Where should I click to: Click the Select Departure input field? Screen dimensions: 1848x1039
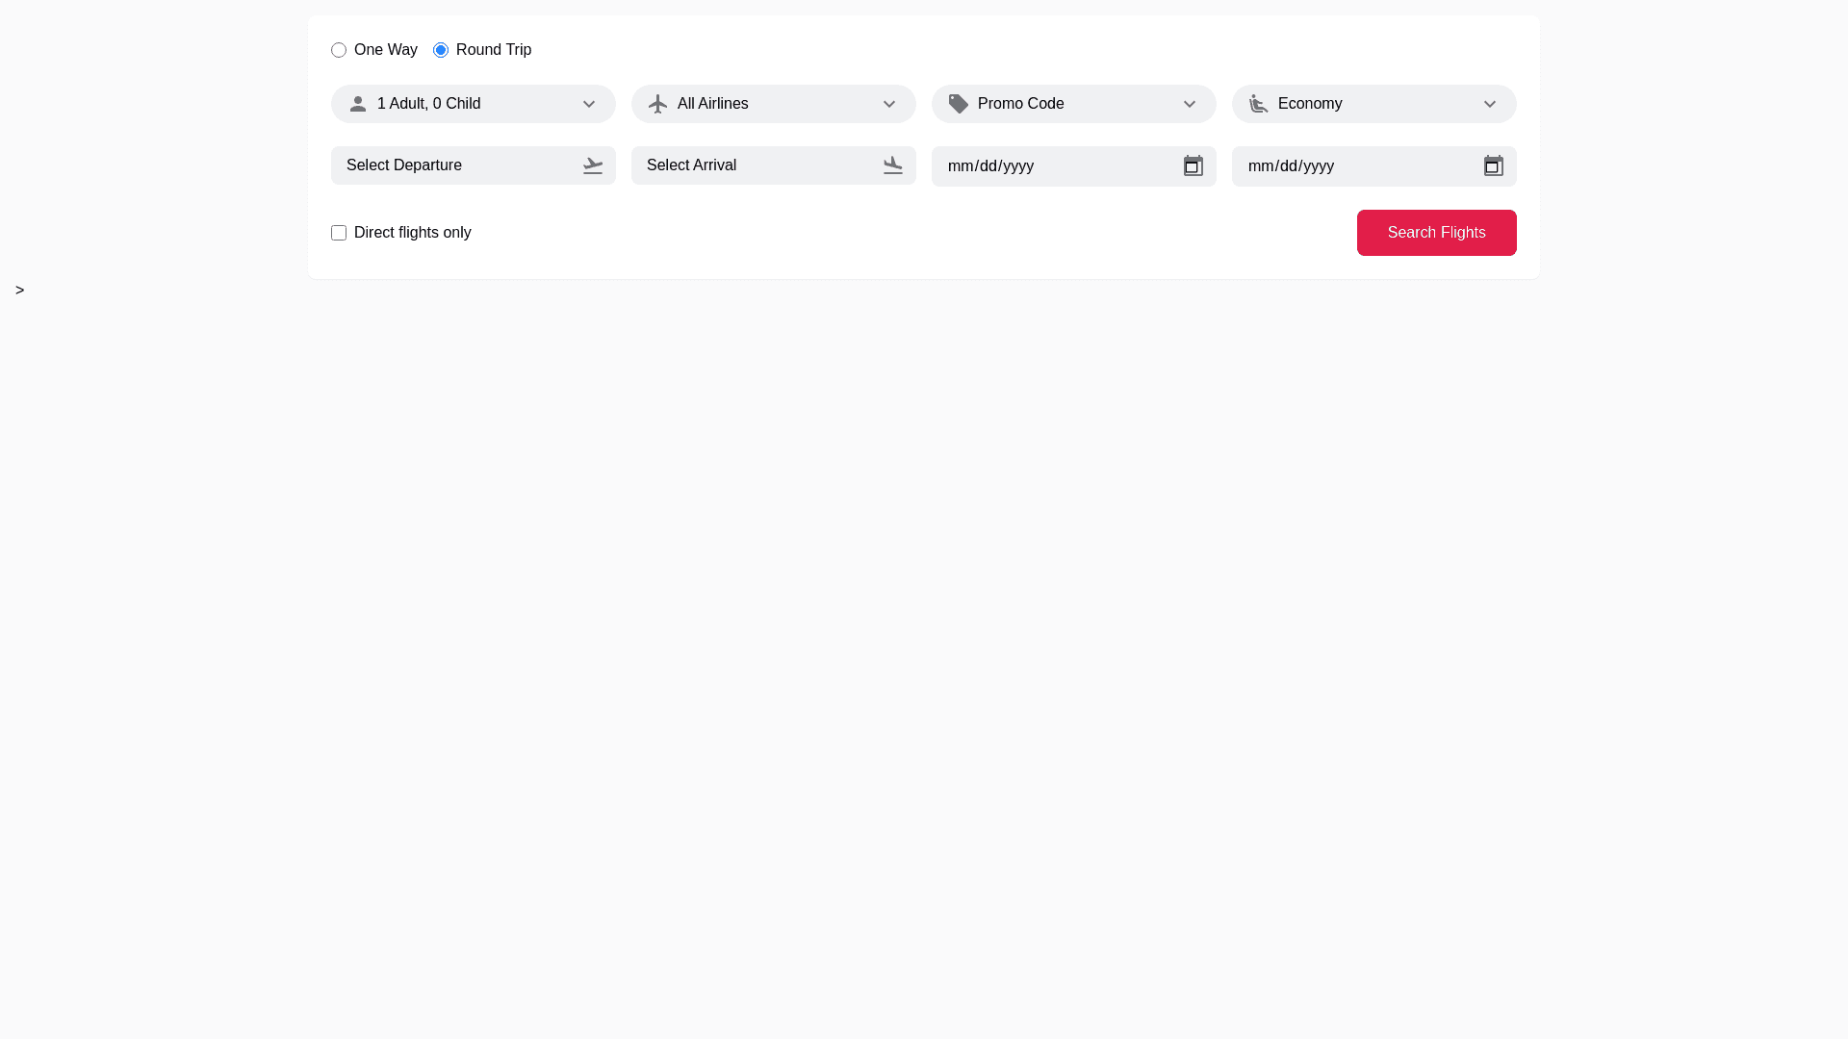pyautogui.click(x=452, y=165)
